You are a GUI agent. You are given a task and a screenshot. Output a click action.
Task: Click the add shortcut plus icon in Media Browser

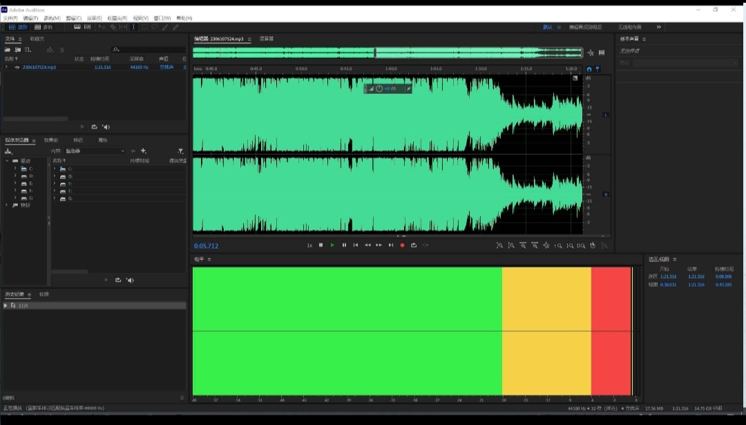[144, 151]
